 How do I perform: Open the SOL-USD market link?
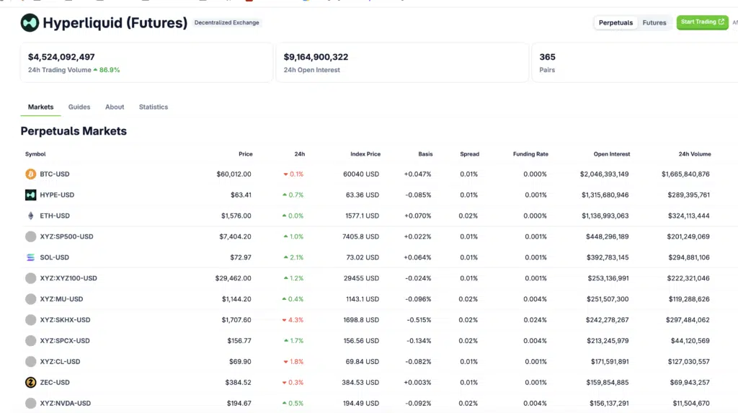click(x=55, y=257)
